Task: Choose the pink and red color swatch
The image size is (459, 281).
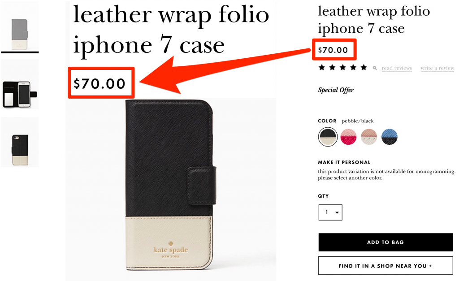Action: (348, 137)
